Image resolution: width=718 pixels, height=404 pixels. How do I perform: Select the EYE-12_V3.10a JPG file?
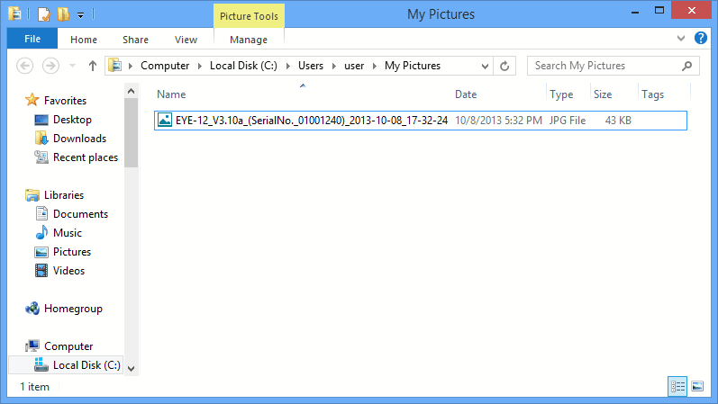coord(421,121)
